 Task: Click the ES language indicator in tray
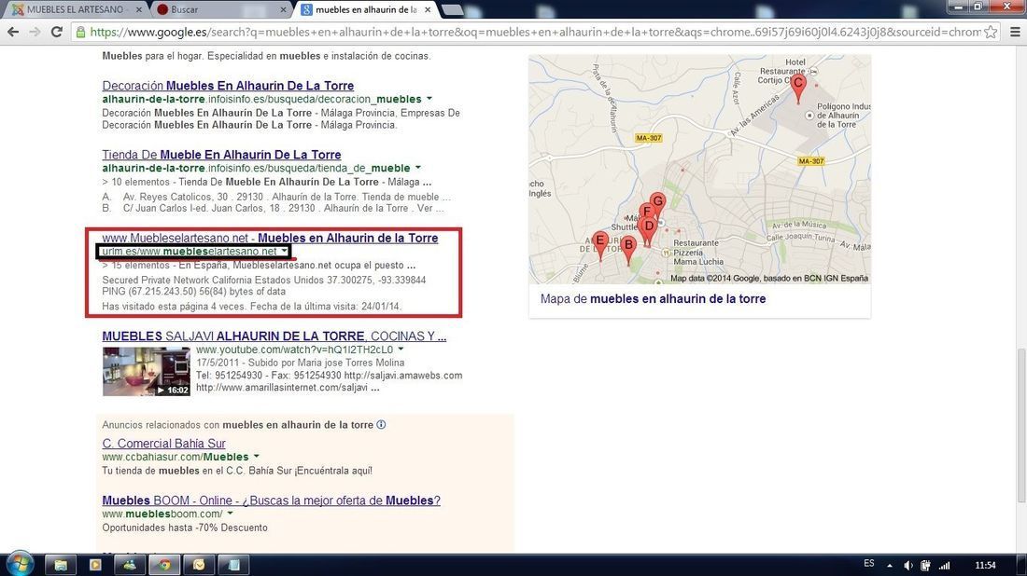(x=869, y=564)
